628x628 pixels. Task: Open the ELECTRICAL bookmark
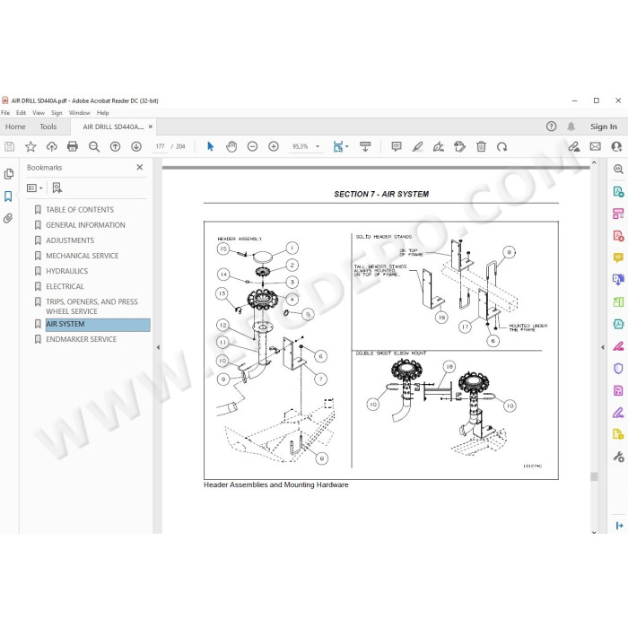tap(65, 286)
